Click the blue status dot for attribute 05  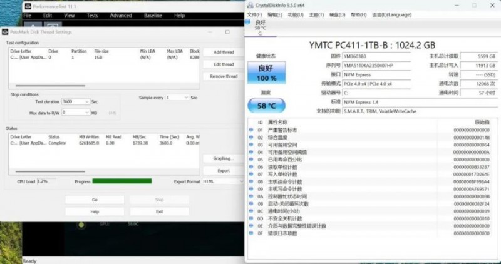[251, 160]
